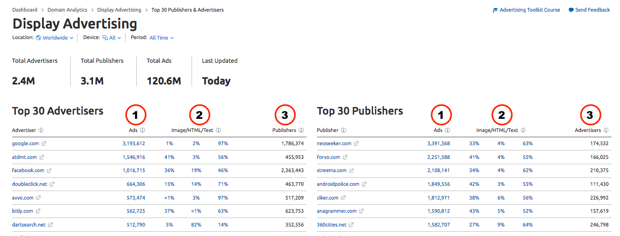620x236 pixels.
Task: Click the Total Publishers 3.1M figure
Action: point(92,81)
